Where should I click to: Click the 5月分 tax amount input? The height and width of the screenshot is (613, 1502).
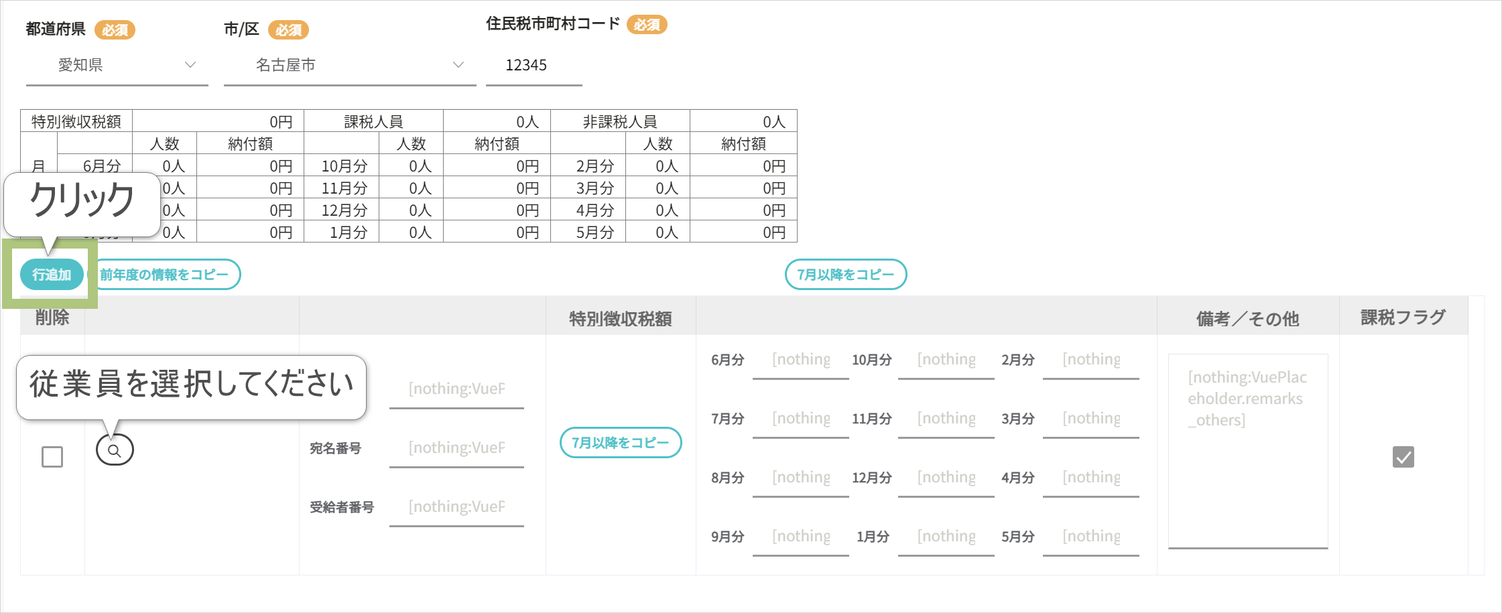pyautogui.click(x=1090, y=537)
